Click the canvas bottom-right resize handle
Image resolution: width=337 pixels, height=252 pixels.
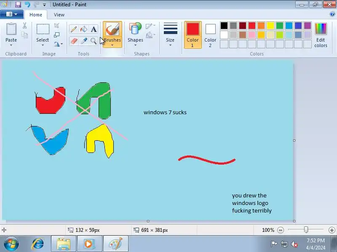pyautogui.click(x=294, y=221)
